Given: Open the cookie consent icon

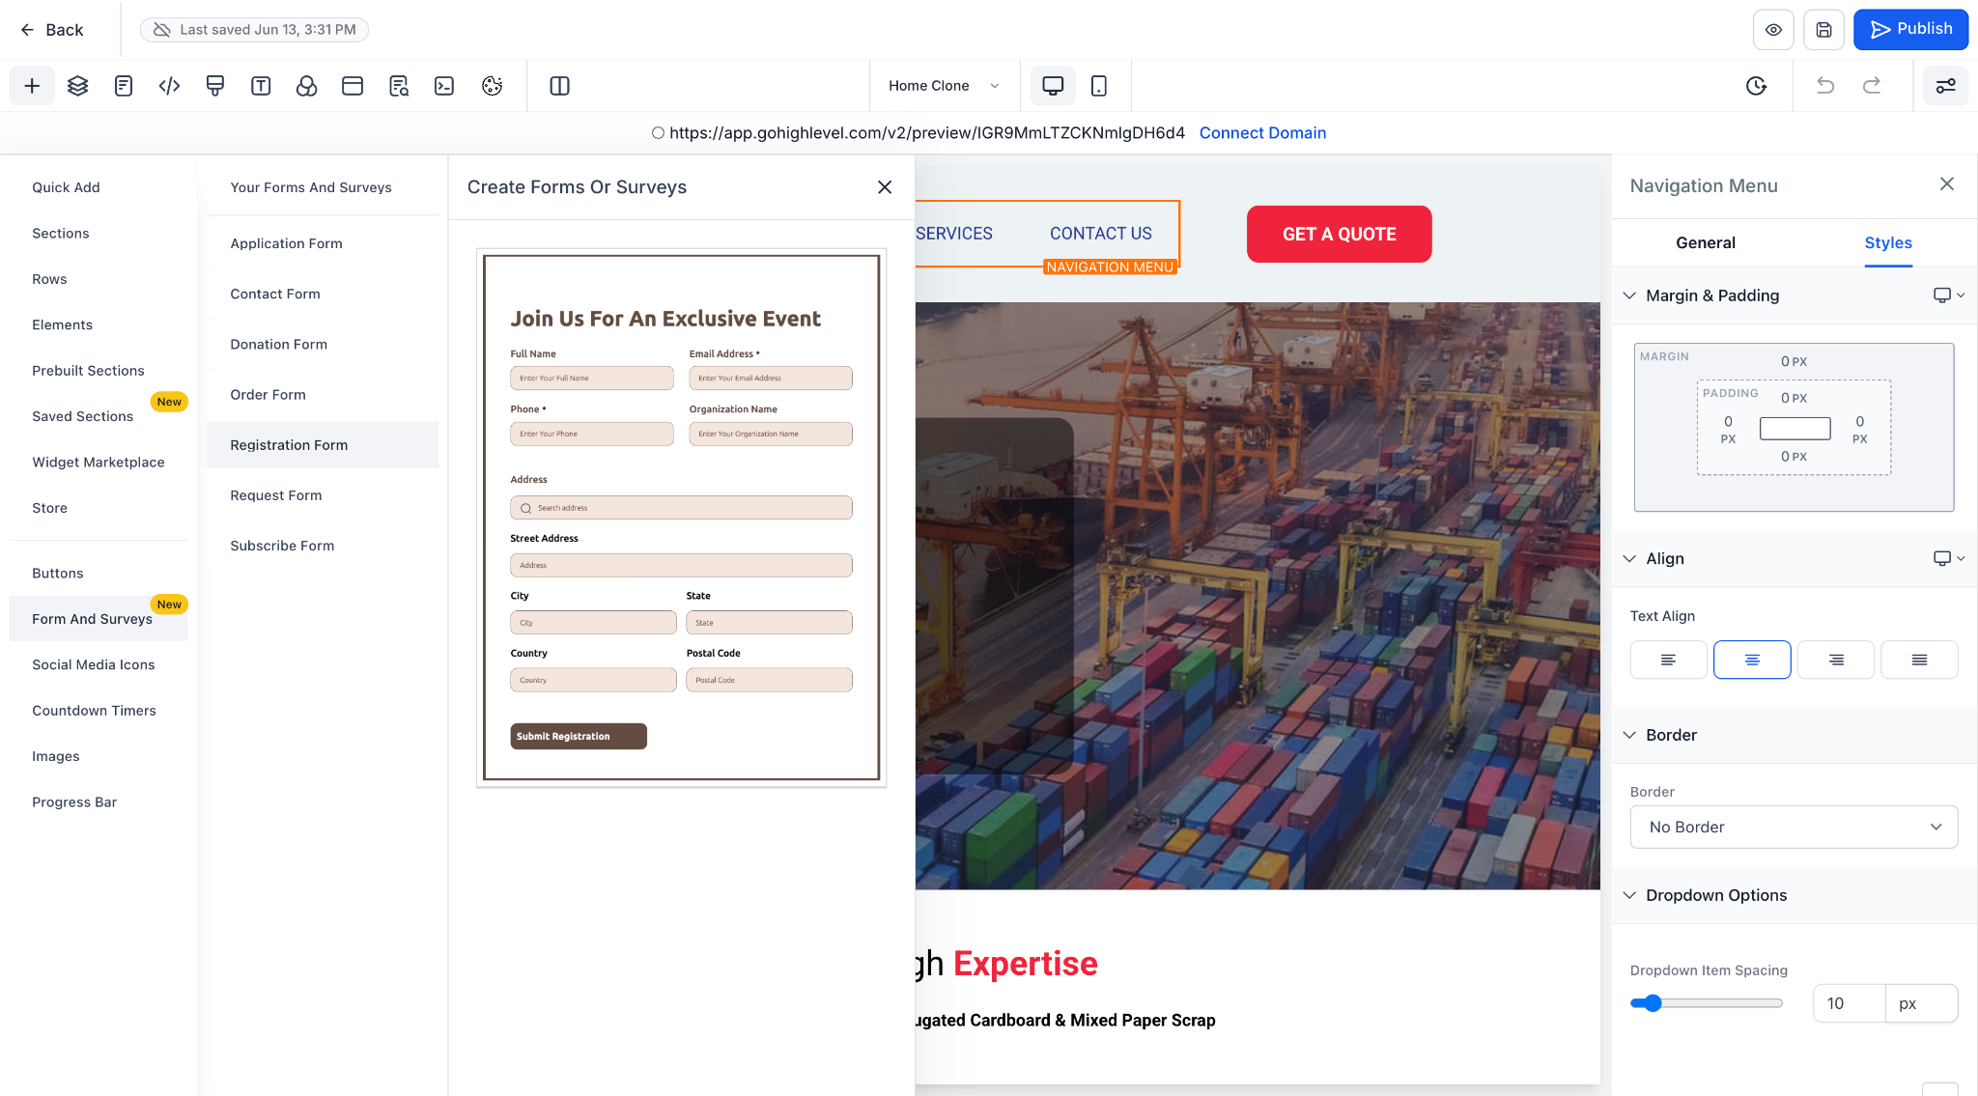Looking at the screenshot, I should tap(492, 86).
